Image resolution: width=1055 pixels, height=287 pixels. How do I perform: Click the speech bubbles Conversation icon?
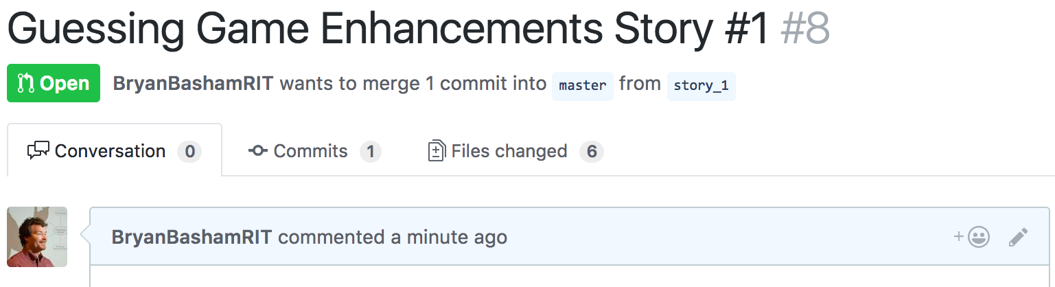click(38, 151)
